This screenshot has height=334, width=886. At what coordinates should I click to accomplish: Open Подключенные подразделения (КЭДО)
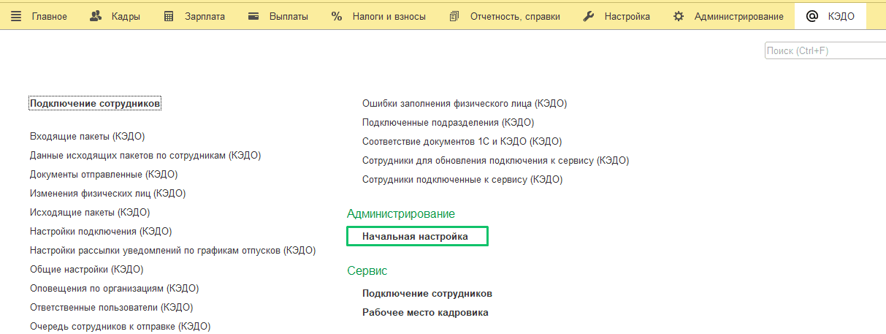(x=448, y=123)
